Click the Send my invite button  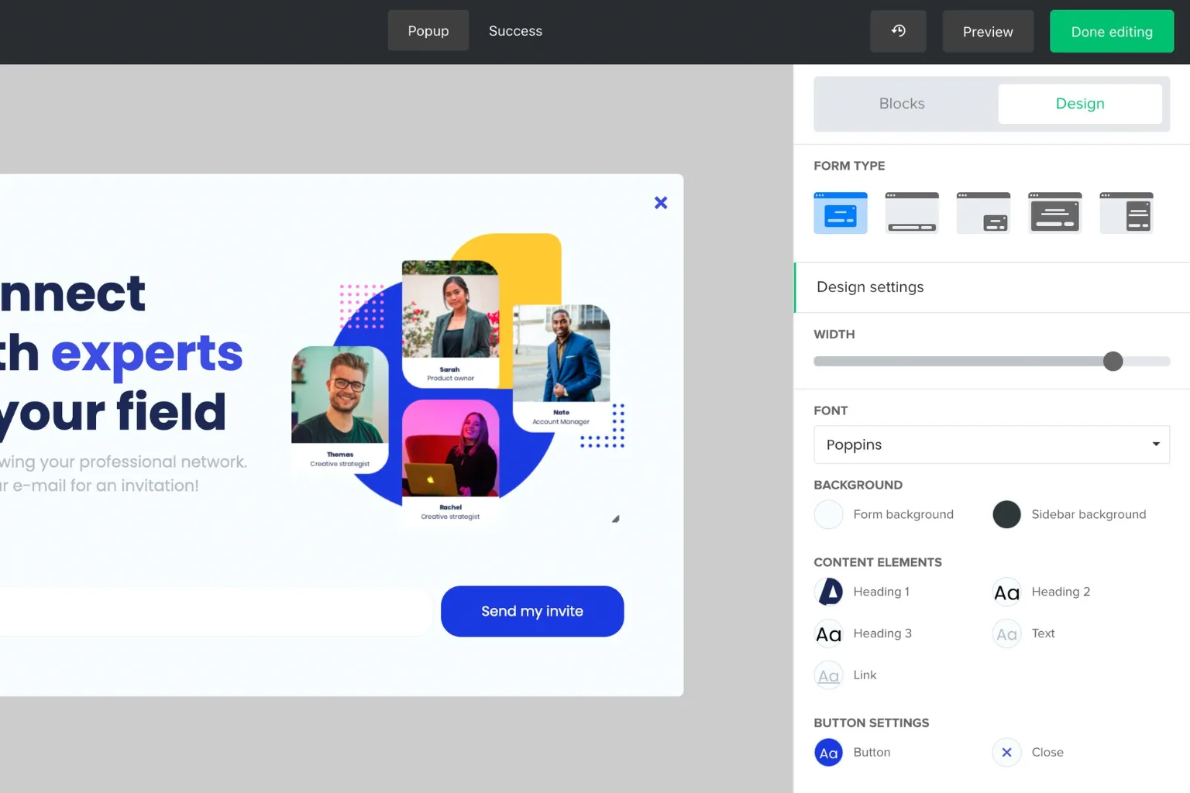point(532,611)
